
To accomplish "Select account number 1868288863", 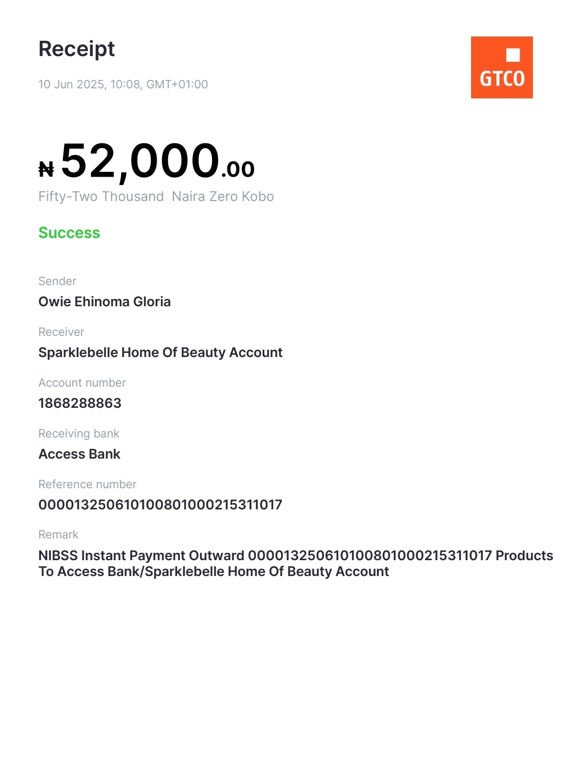I will [80, 403].
